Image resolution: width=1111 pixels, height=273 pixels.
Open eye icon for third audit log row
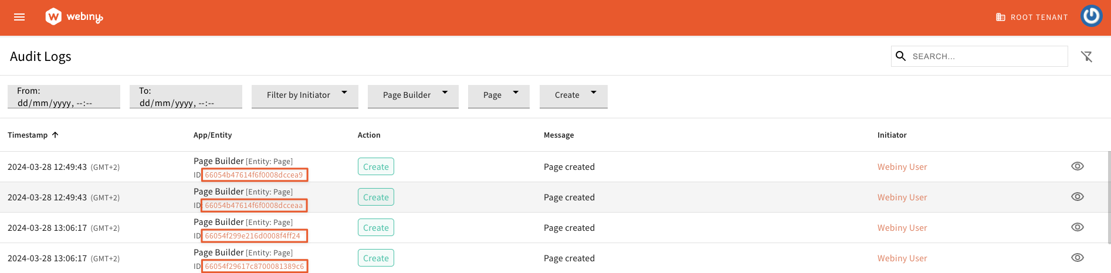click(1077, 227)
